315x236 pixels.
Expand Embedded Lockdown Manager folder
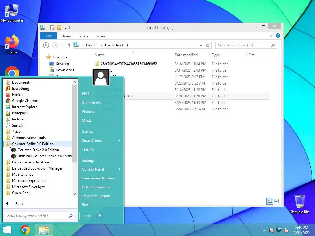pos(38,168)
